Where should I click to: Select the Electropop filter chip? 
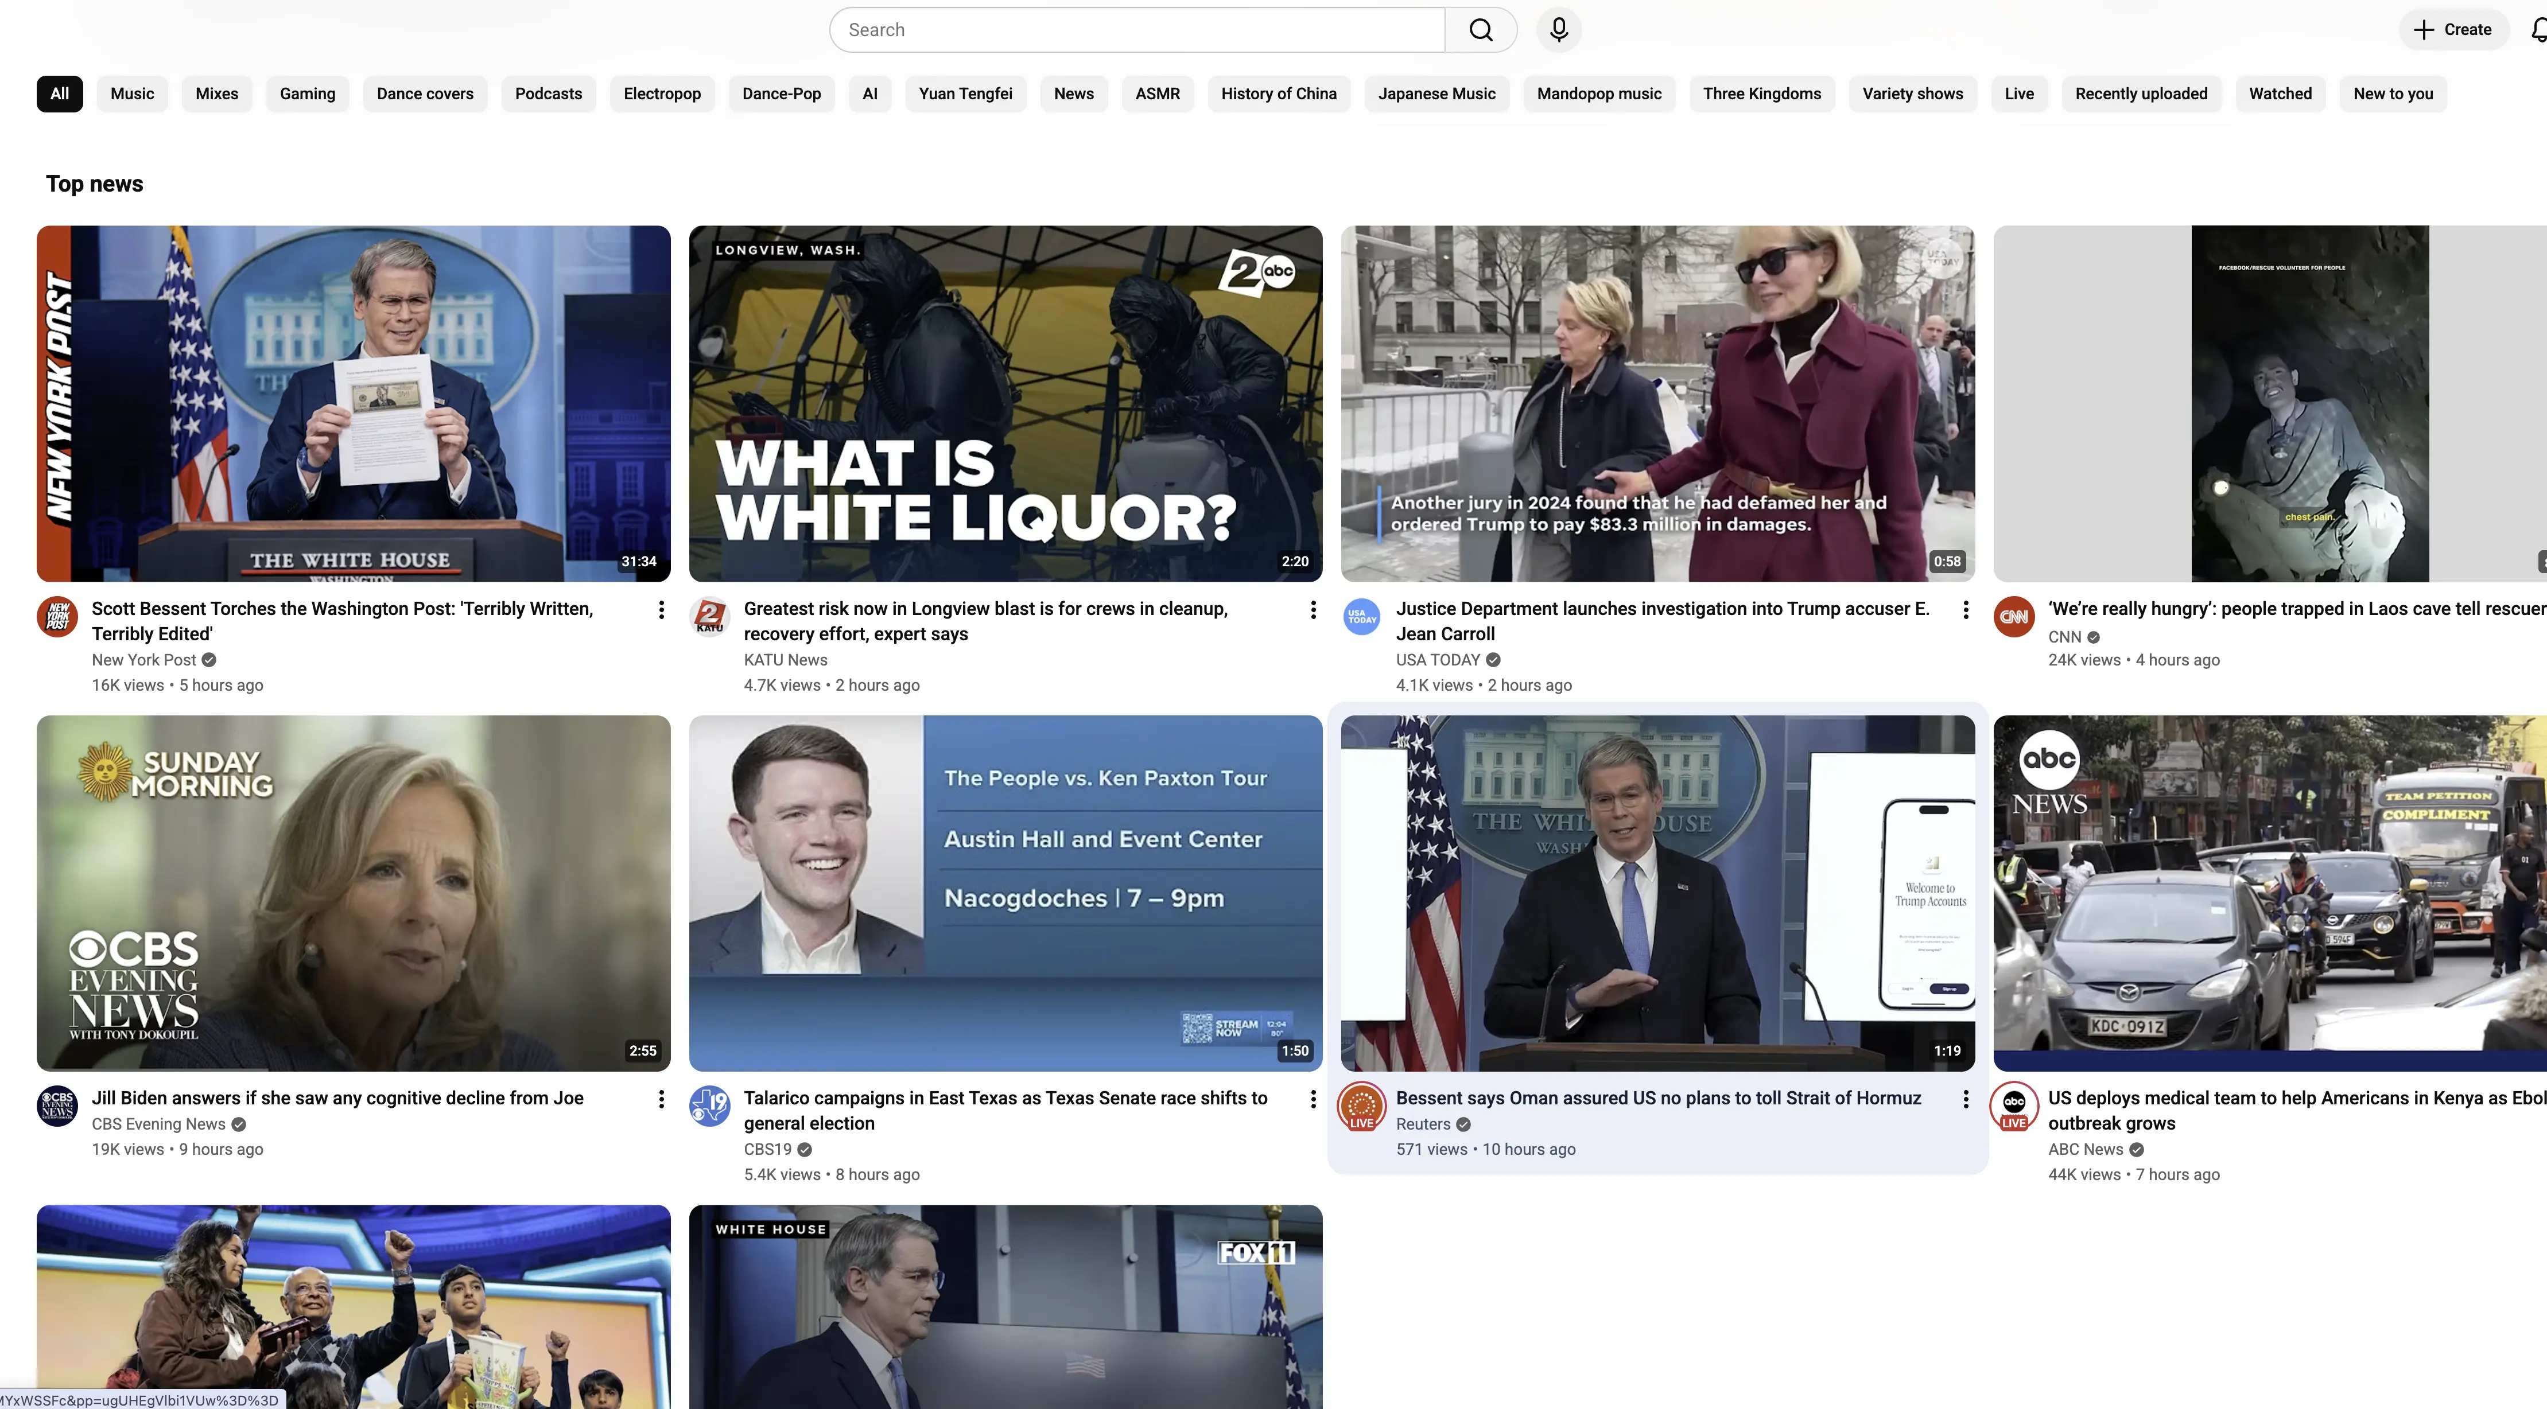pos(662,94)
